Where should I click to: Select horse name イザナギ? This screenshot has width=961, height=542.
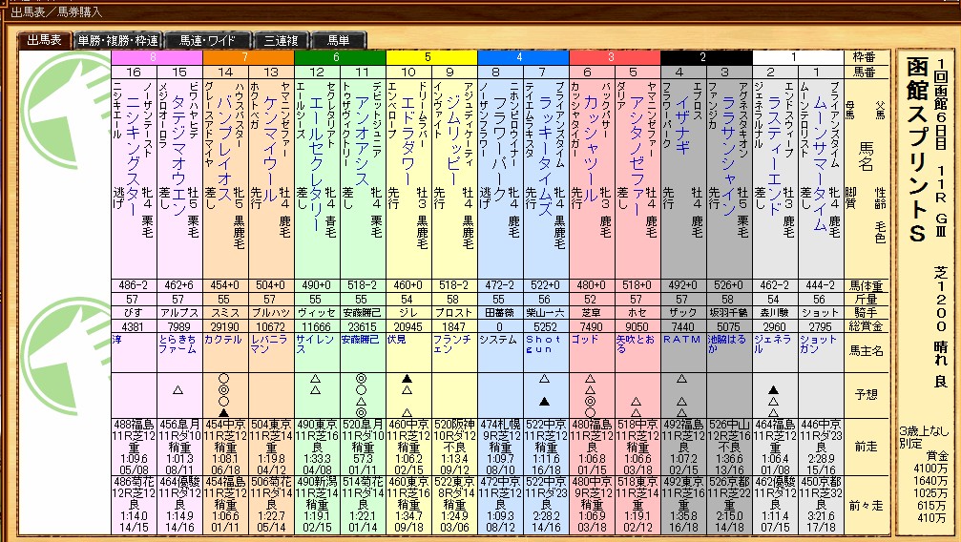(682, 125)
